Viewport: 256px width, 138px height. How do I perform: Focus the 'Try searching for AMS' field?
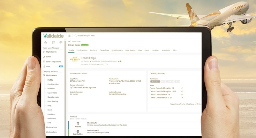coord(86,36)
